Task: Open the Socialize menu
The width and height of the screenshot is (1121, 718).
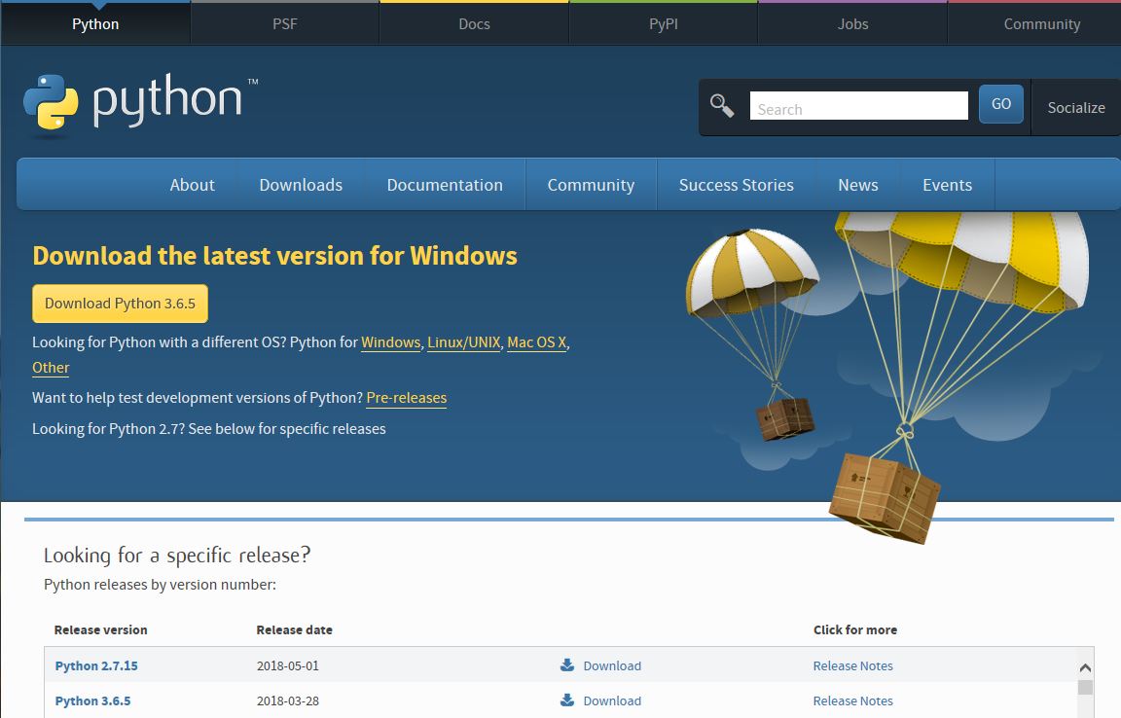Action: coord(1076,107)
